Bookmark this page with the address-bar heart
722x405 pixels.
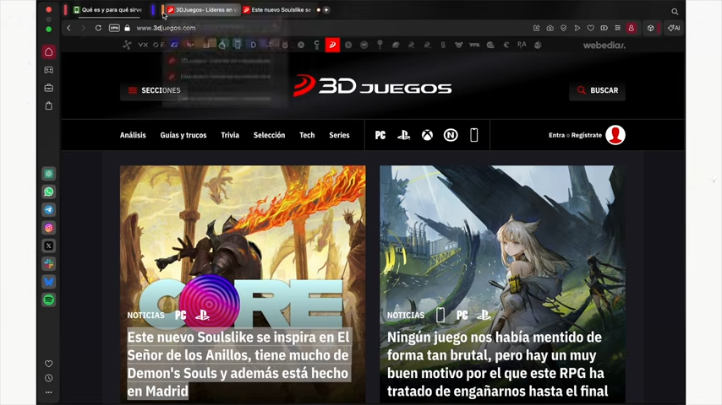coord(590,28)
